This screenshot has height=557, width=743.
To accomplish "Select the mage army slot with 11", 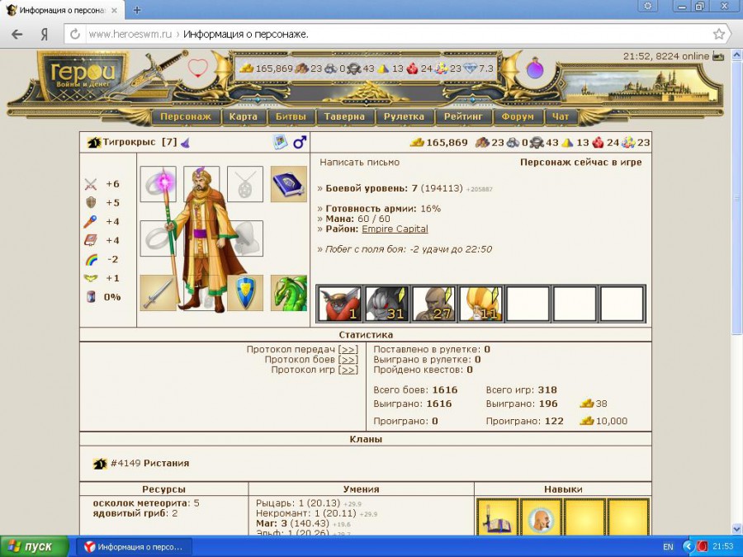I will [x=480, y=304].
